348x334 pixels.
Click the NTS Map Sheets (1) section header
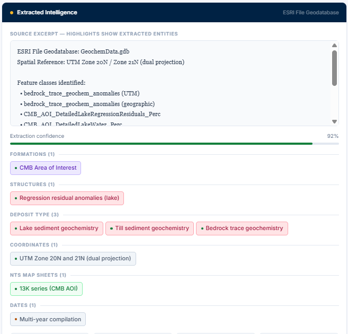38,275
